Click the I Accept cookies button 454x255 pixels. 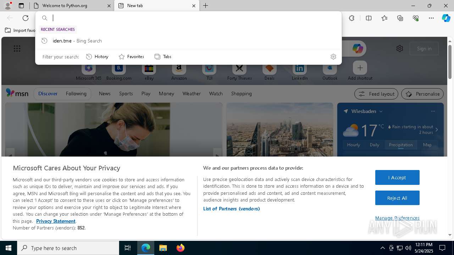(397, 177)
